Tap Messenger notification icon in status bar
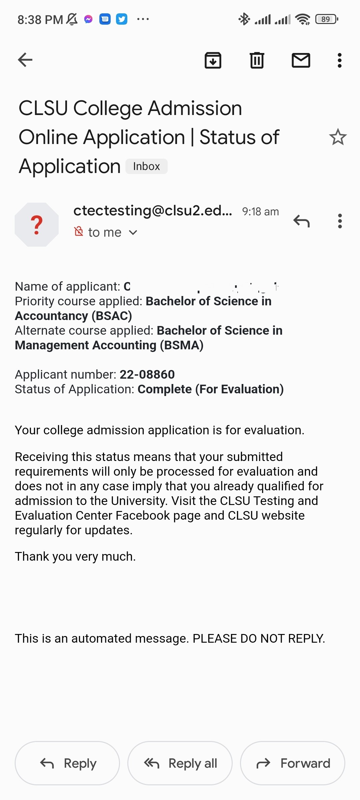 click(88, 19)
